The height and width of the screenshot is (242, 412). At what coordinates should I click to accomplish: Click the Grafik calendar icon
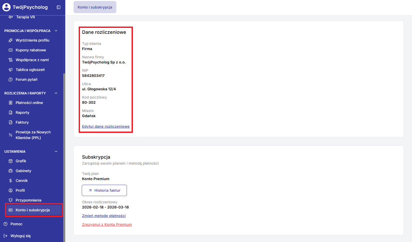(11, 161)
